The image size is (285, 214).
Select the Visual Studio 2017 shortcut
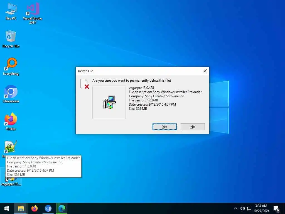coord(33,13)
